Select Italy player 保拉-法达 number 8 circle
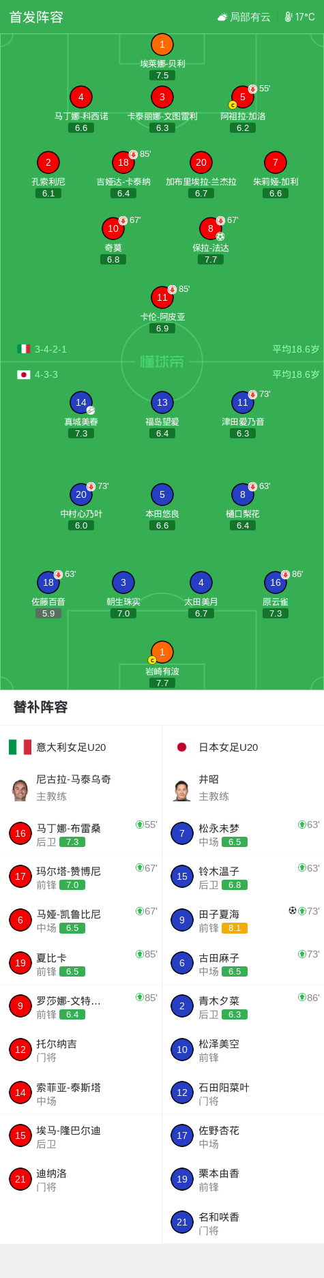 (x=211, y=228)
